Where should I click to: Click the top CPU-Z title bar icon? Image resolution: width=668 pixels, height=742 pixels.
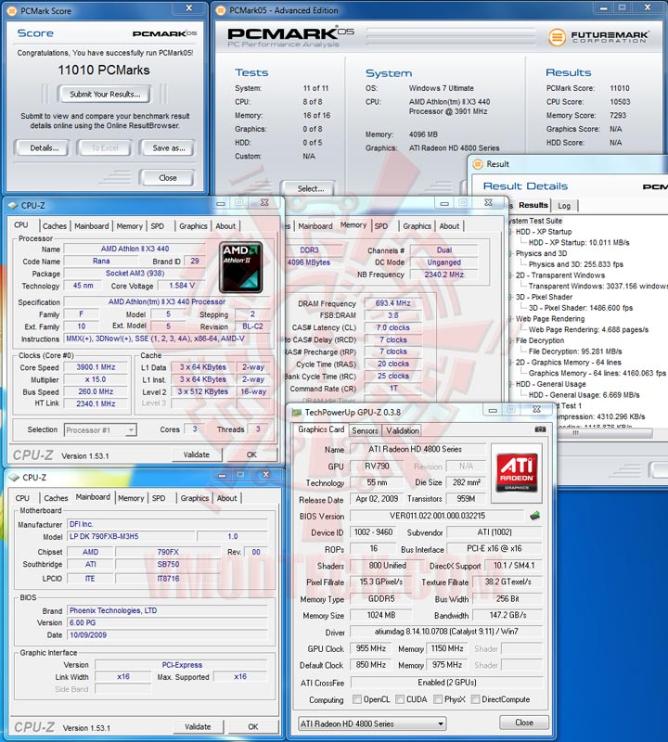coord(13,205)
